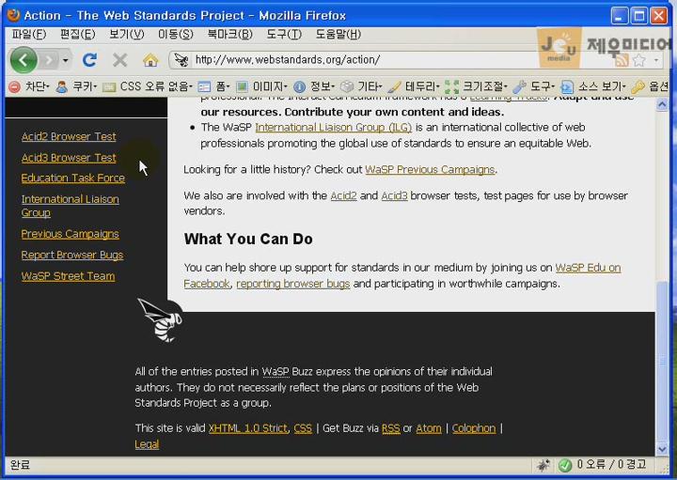Click the picture icon beside 이미지
677x480 pixels.
[x=242, y=87]
